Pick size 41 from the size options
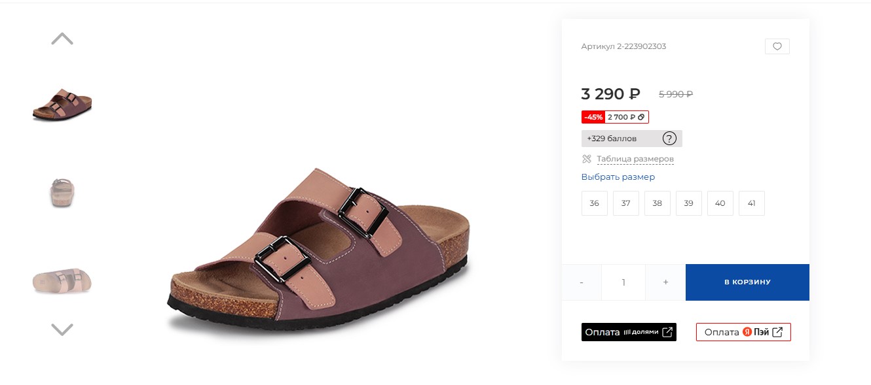 click(x=751, y=203)
